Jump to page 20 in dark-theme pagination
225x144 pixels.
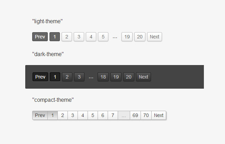[129, 77]
